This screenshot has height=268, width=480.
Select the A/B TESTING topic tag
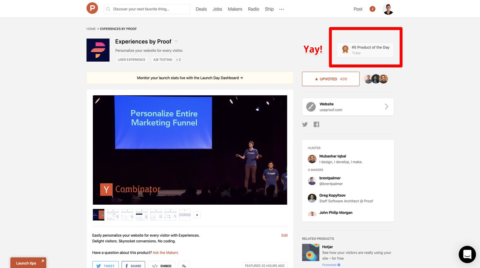tap(162, 60)
